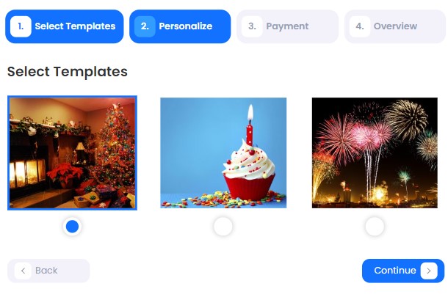Click the Continue button

[x=403, y=271]
